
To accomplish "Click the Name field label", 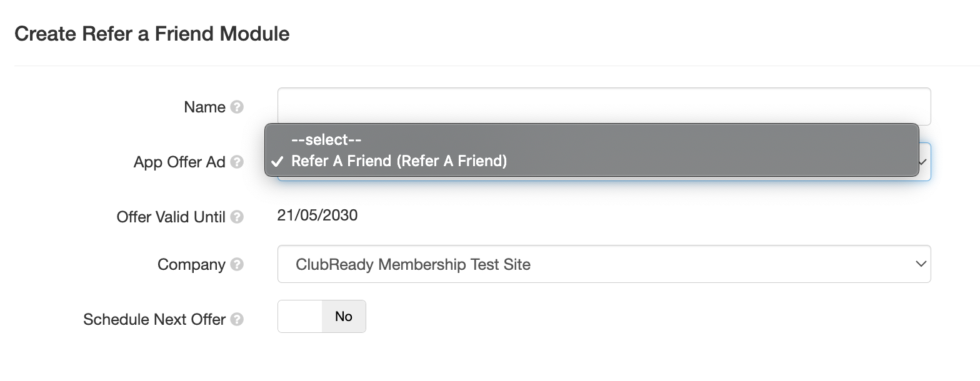I will tap(204, 107).
